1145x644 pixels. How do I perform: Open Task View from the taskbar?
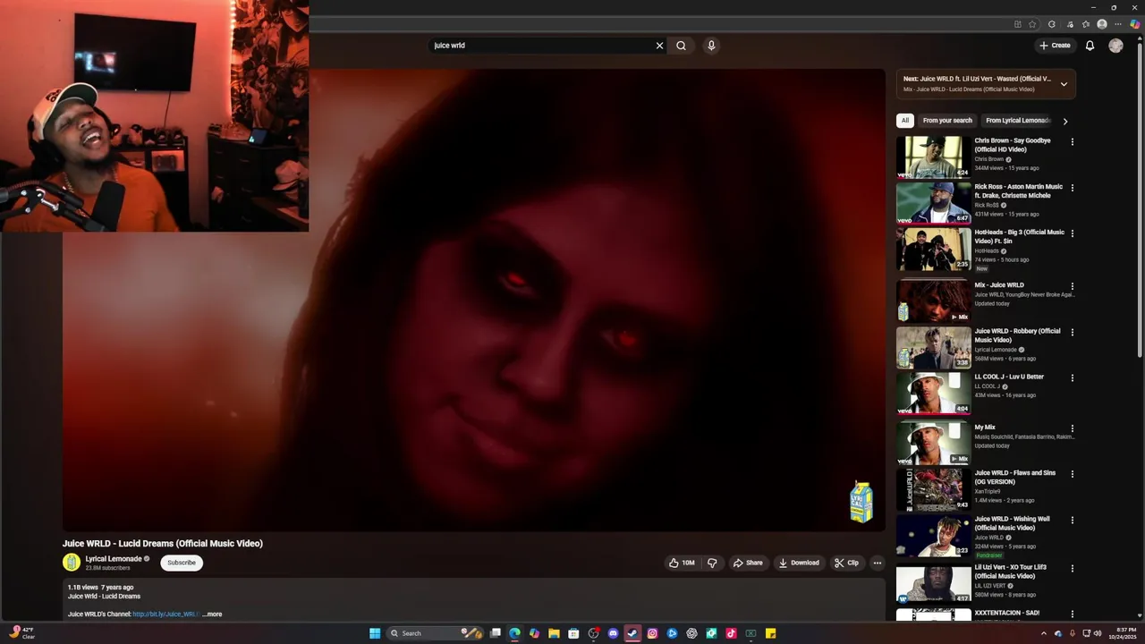click(x=495, y=633)
